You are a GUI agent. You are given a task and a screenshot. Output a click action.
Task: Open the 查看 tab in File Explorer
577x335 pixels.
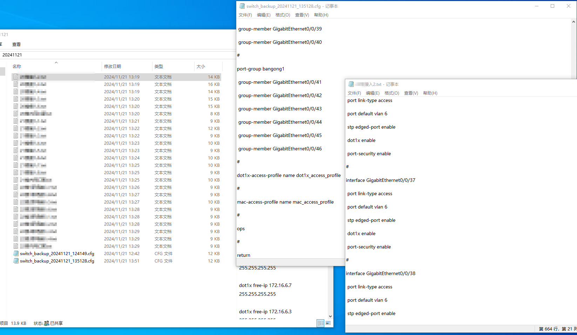pos(16,45)
